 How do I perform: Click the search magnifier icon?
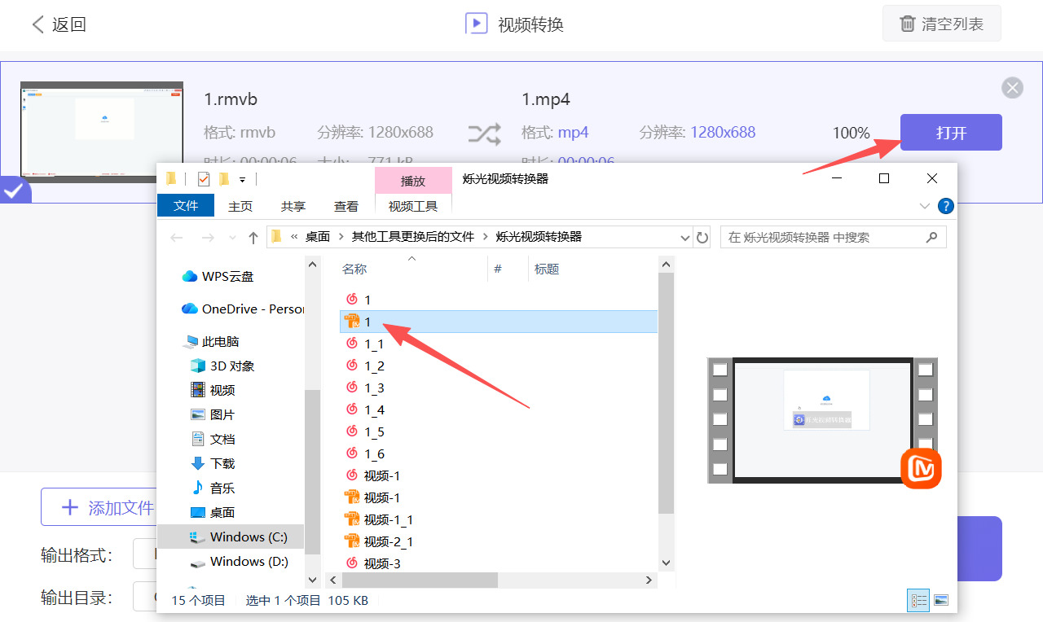tap(932, 238)
